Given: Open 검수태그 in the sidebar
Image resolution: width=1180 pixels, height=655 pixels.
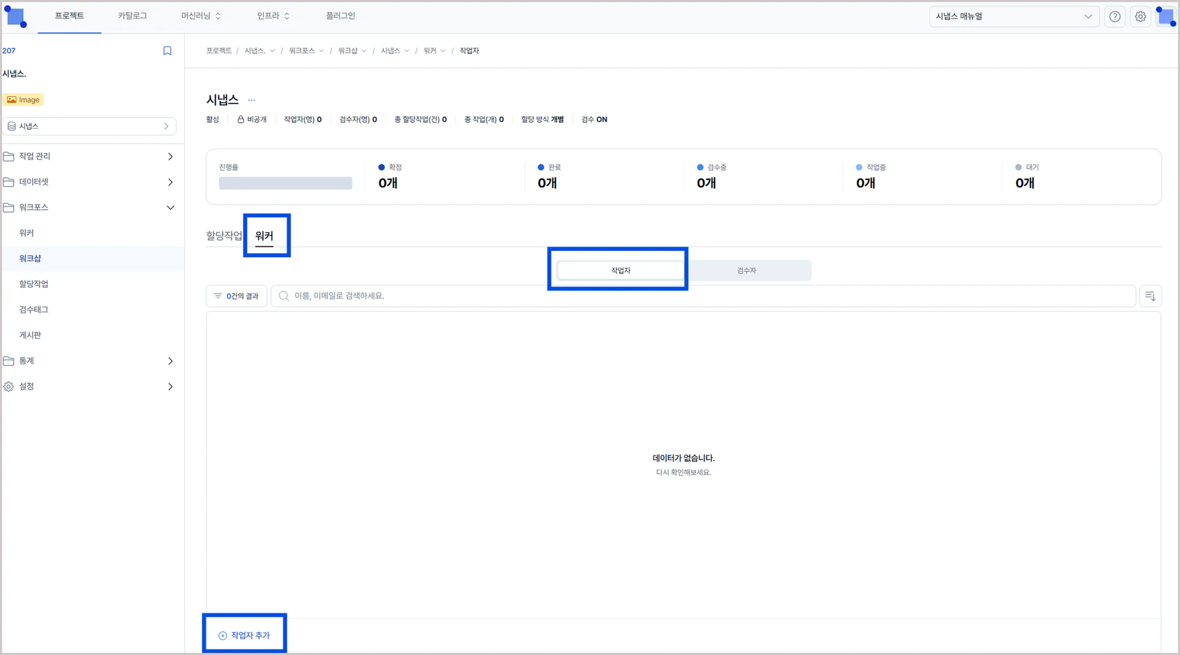Looking at the screenshot, I should 34,310.
